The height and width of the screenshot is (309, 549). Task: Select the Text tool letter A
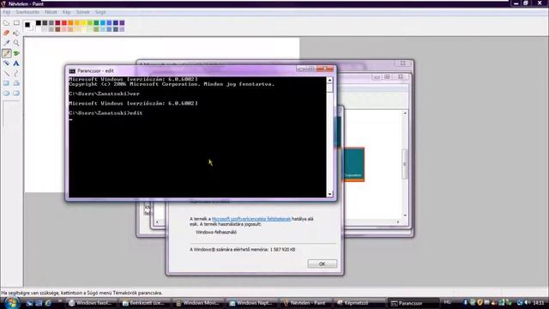pyautogui.click(x=16, y=64)
